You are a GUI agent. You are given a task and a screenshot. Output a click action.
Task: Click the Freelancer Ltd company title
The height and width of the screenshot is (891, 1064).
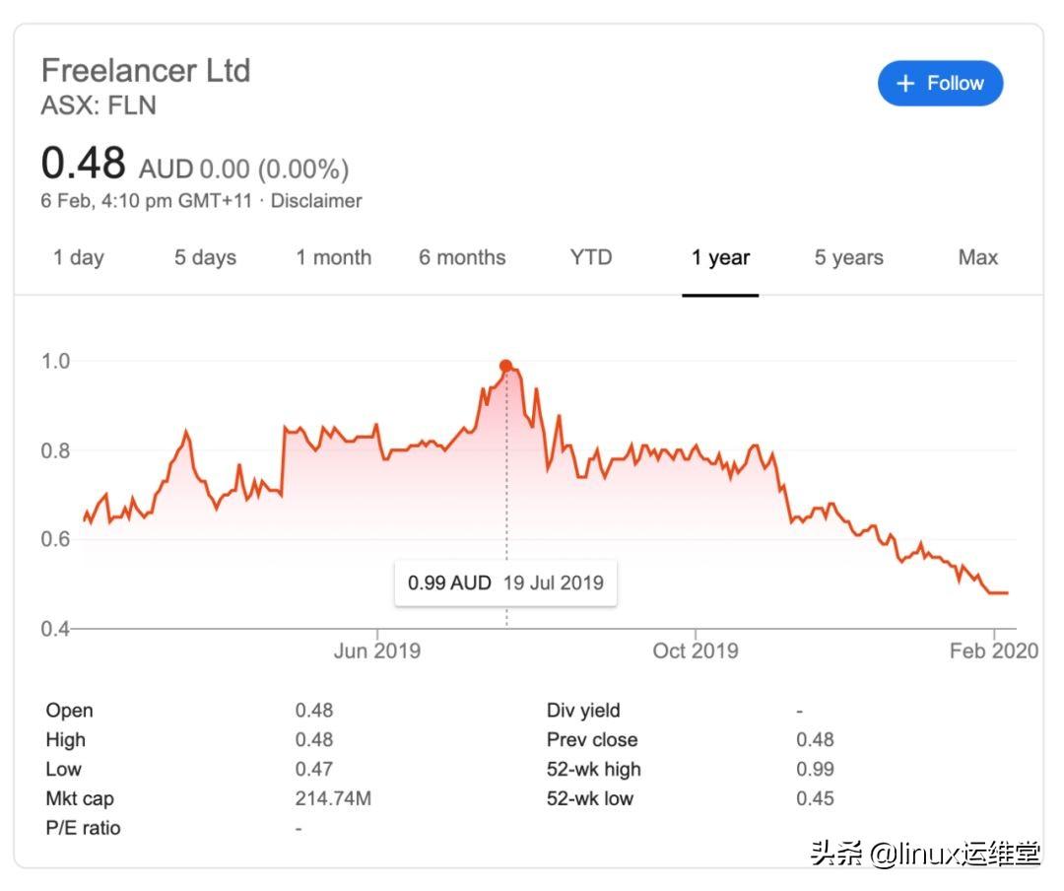[x=146, y=70]
